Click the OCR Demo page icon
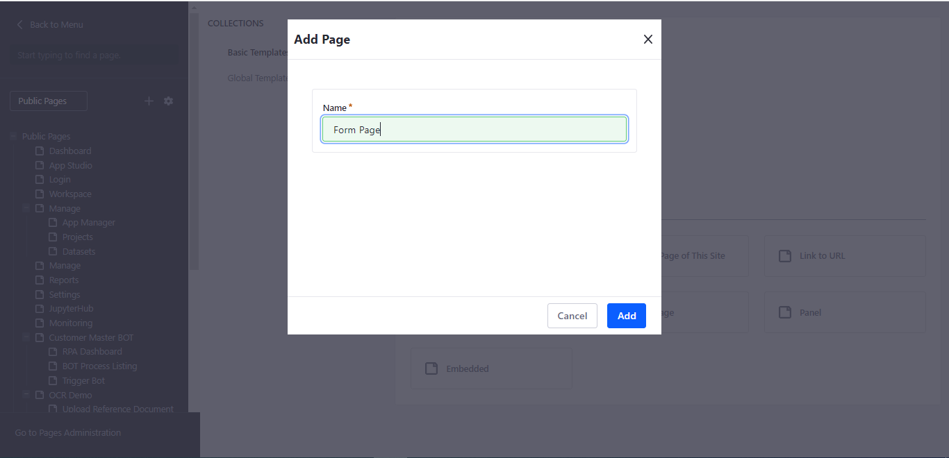949x458 pixels. click(40, 395)
